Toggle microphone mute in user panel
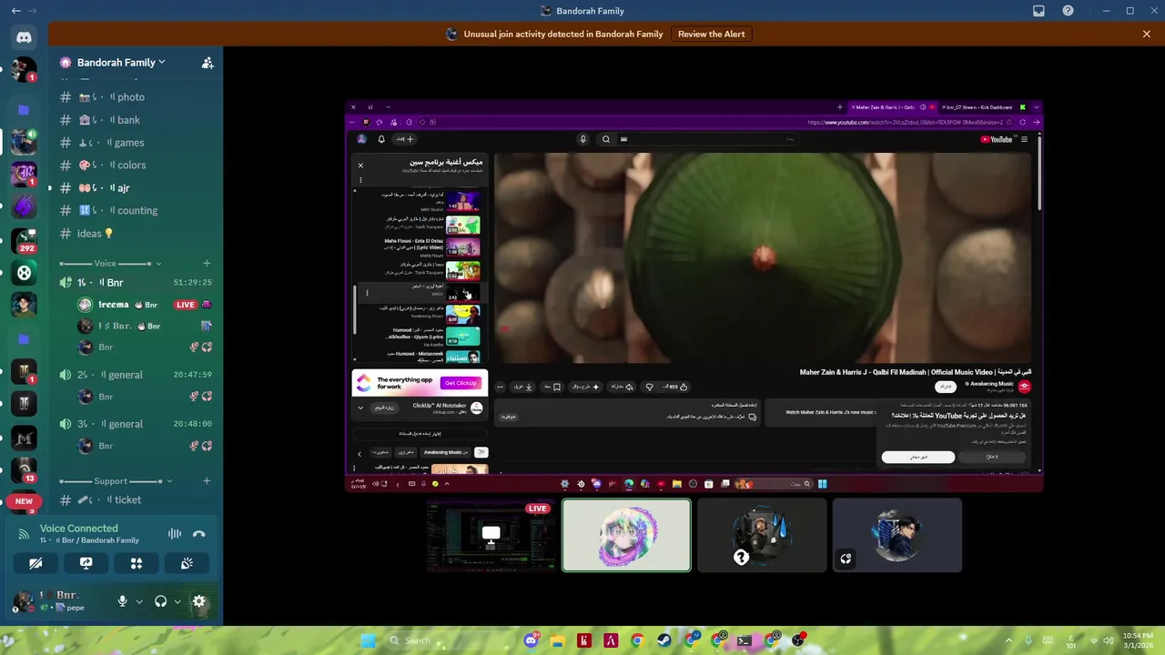 coord(122,601)
